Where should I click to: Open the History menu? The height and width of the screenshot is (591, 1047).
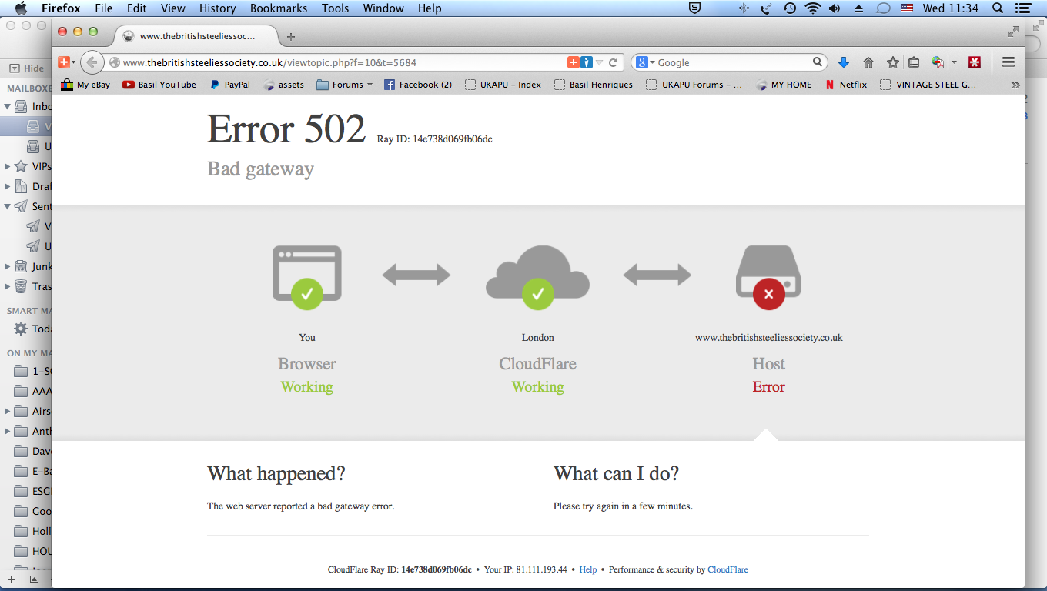click(x=217, y=8)
